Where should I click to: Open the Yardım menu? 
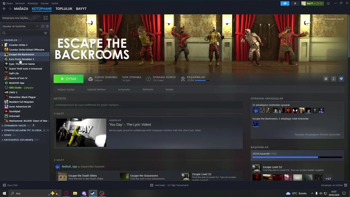pyautogui.click(x=55, y=4)
